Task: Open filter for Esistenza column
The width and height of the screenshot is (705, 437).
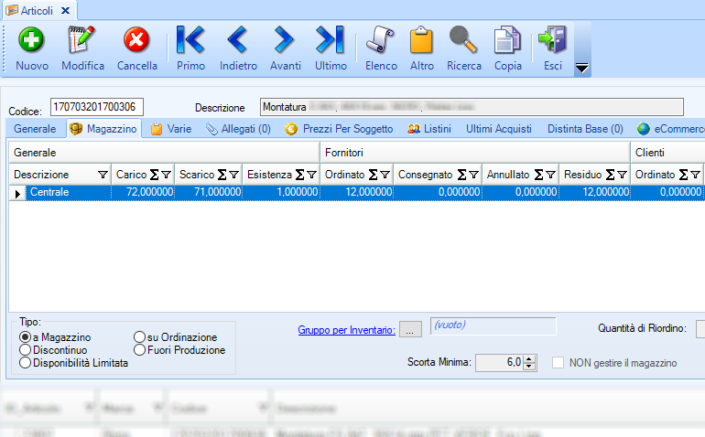Action: (310, 175)
